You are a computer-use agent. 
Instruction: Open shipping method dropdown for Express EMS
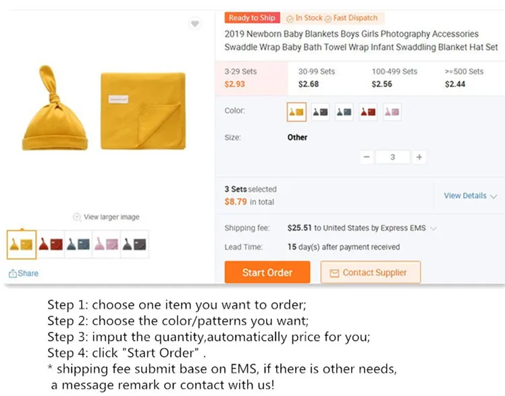click(433, 229)
